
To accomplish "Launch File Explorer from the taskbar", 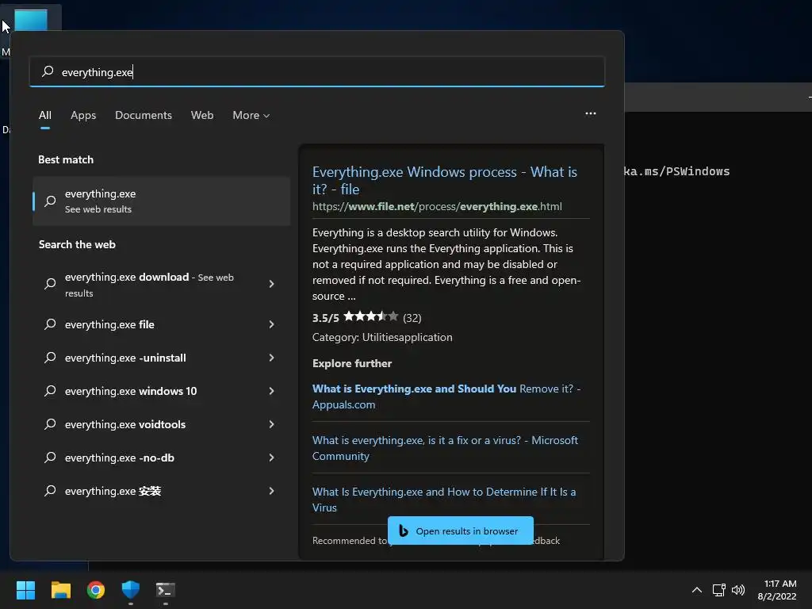I will point(60,590).
